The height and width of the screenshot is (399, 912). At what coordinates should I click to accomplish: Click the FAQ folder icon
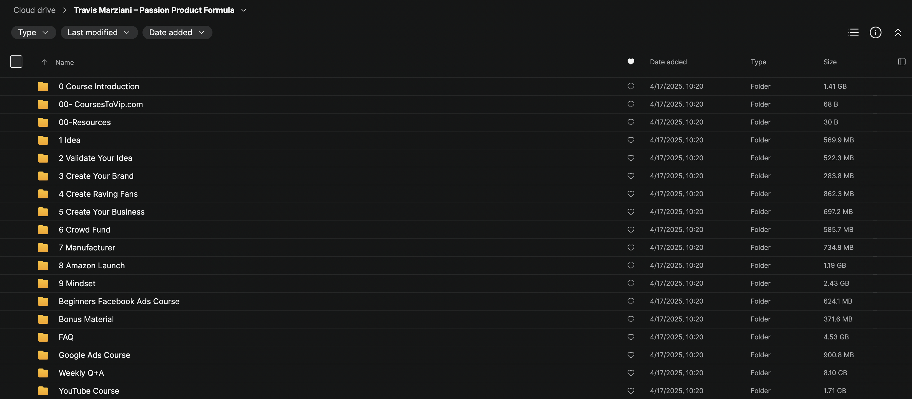click(x=43, y=337)
